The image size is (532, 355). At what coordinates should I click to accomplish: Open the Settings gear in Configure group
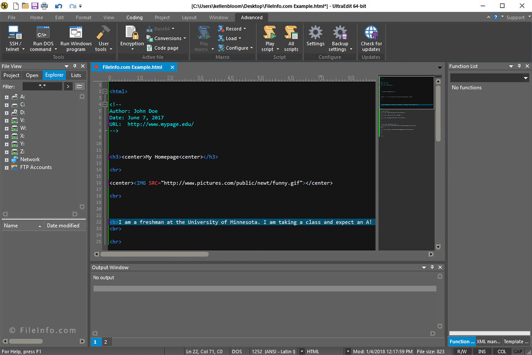point(315,38)
